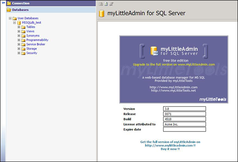Screen dimensions: 238x162
Task: Collapse the MSSQLdb_test database node
Action: pos(15,23)
